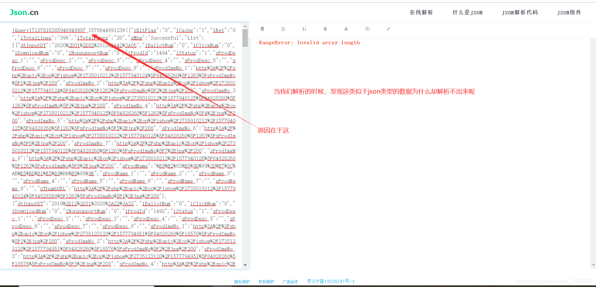Open the 广告合作 footer link
Viewport: 596px width, 287px height.
pos(290,282)
